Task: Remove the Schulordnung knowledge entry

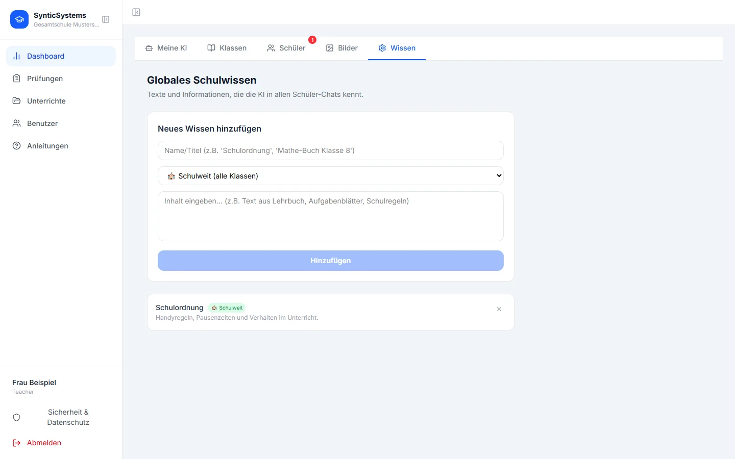Action: 499,309
